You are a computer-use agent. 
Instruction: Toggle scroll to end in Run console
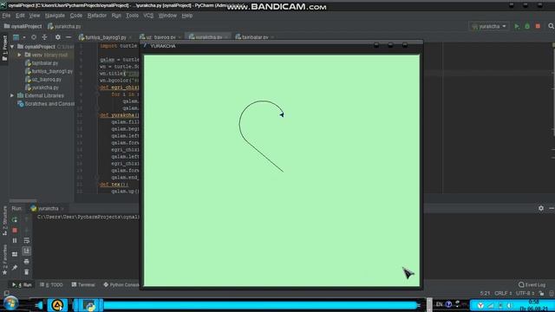(x=27, y=251)
